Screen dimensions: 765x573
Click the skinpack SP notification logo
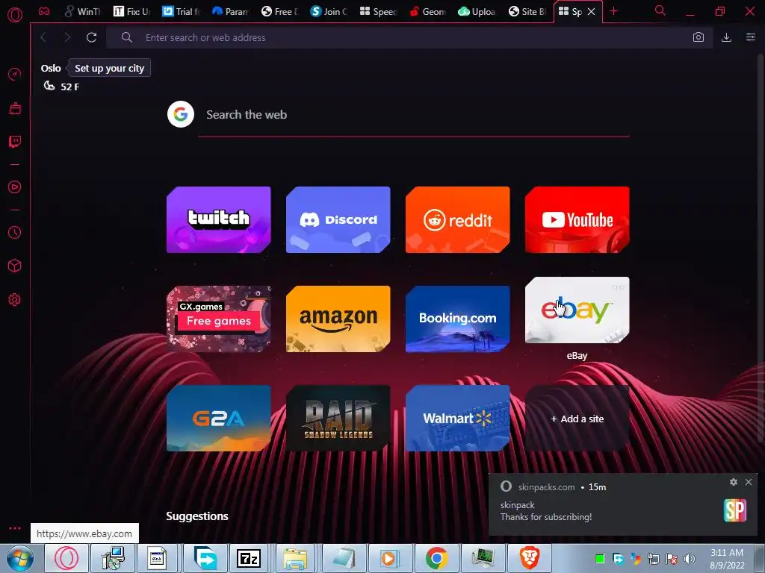pos(735,510)
